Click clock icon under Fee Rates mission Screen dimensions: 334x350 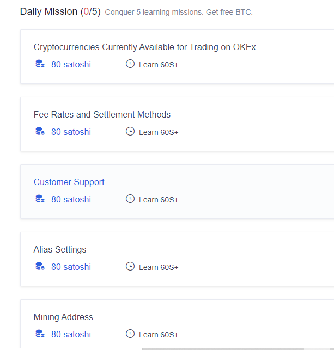click(130, 131)
